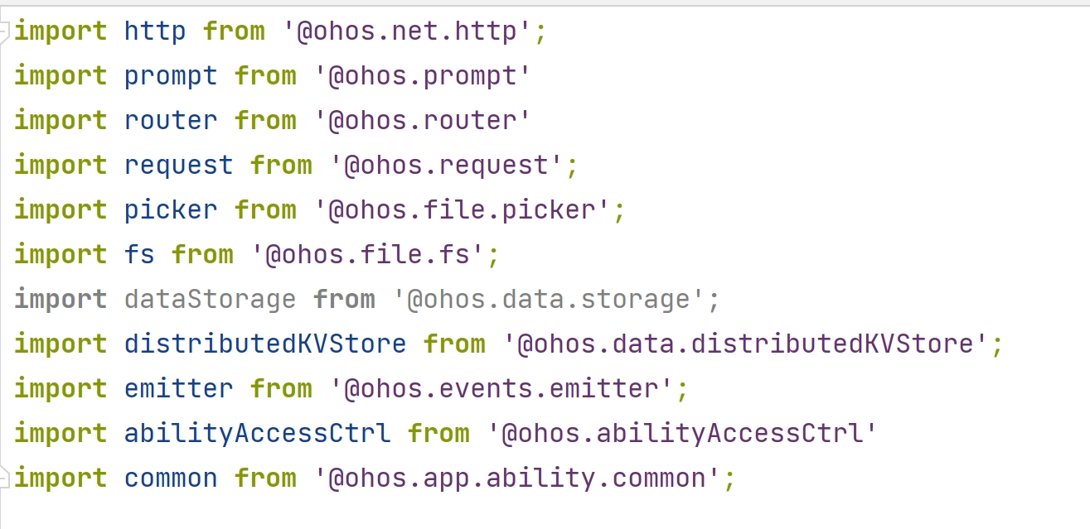
Task: Click the '@ohos.prompt' module string
Action: click(x=422, y=76)
